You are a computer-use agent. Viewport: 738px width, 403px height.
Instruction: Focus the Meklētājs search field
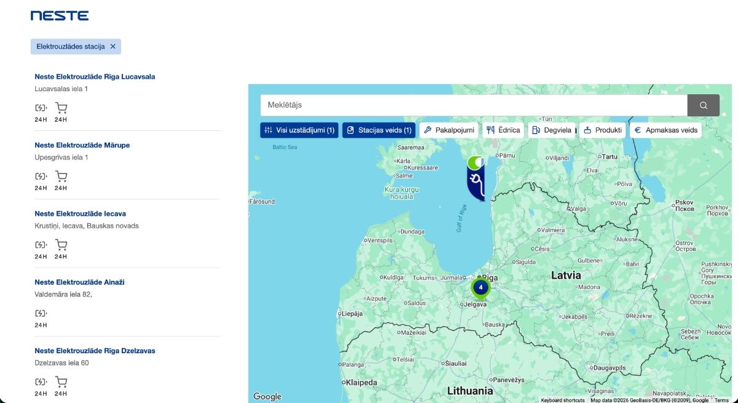474,105
